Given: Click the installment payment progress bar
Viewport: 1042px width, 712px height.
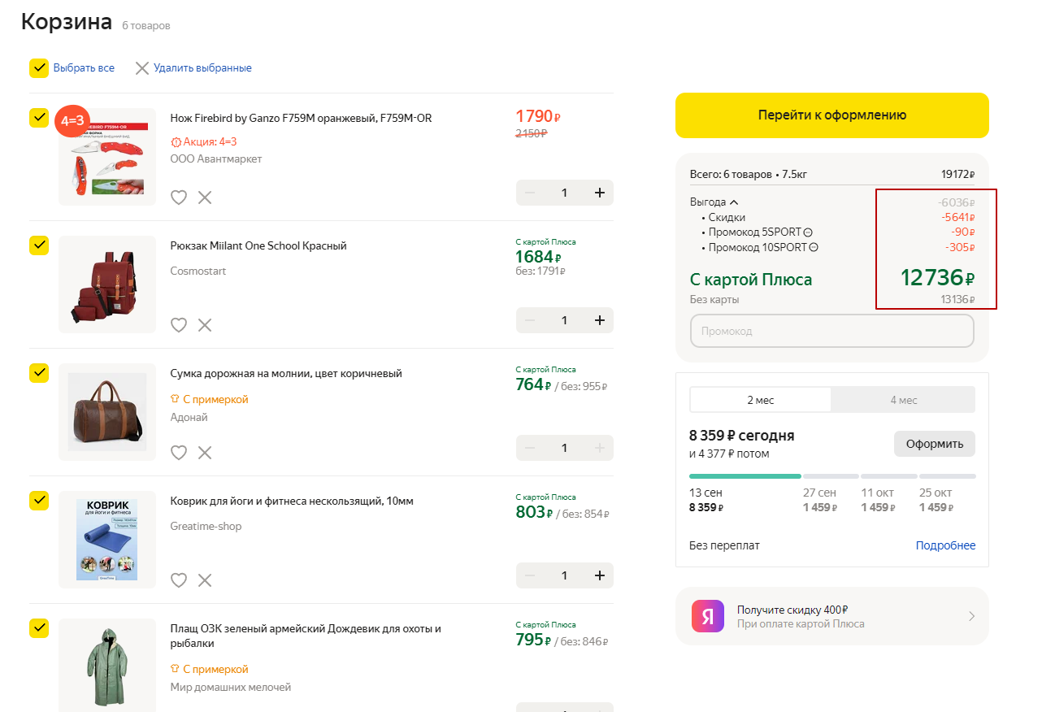Looking at the screenshot, I should tap(832, 476).
